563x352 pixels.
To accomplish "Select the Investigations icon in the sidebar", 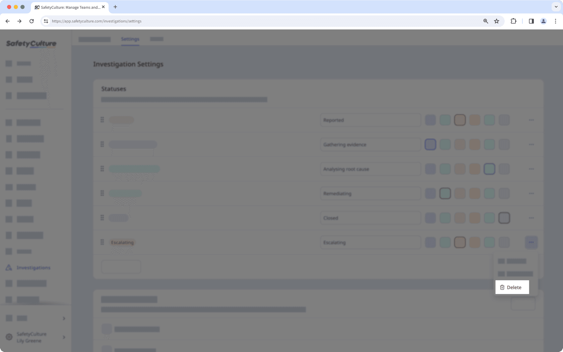I will coord(8,267).
